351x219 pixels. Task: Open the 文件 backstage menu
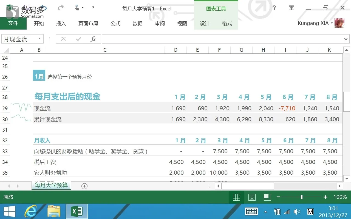tap(13, 23)
